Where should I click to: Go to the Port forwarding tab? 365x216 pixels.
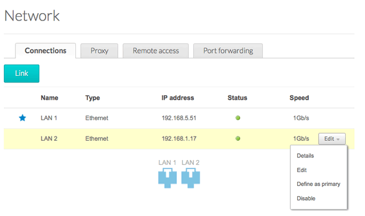pos(228,51)
